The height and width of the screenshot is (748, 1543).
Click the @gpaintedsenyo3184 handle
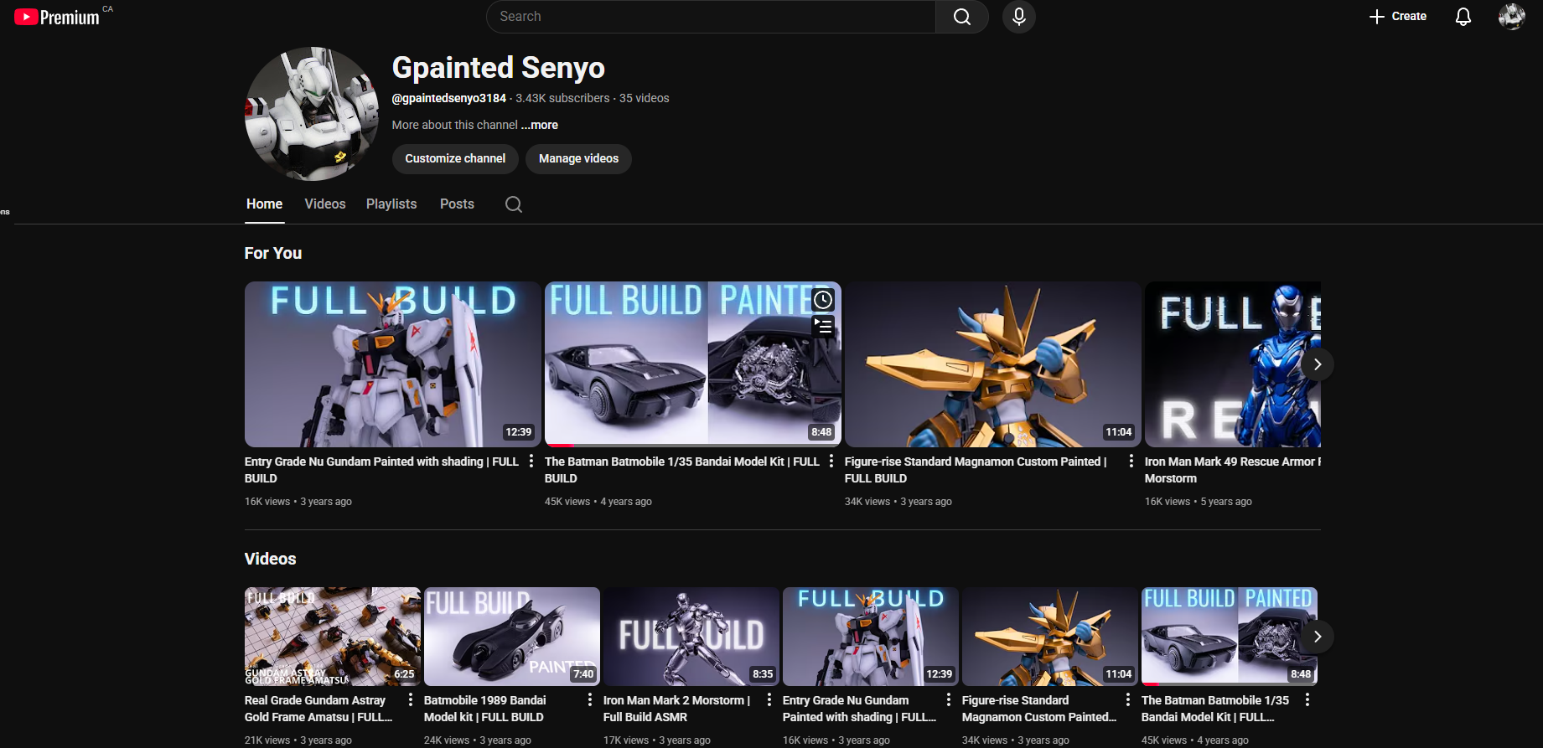[x=449, y=98]
